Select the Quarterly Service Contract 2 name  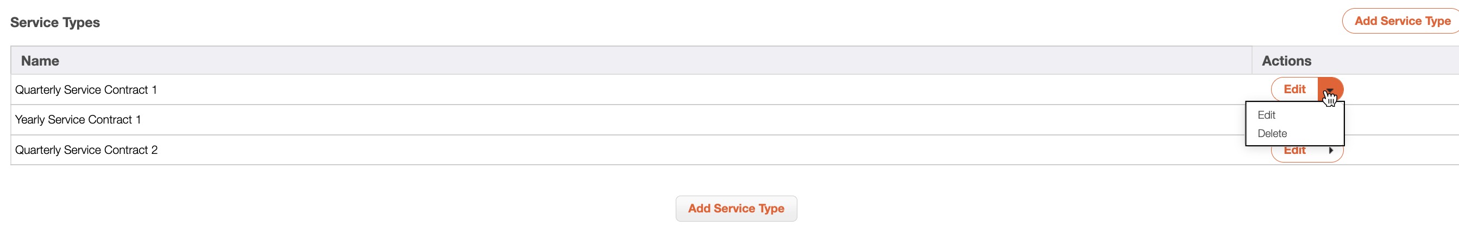tap(87, 150)
